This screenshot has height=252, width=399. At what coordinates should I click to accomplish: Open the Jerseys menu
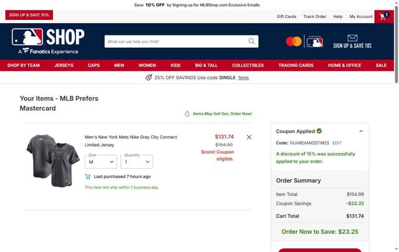coord(64,65)
